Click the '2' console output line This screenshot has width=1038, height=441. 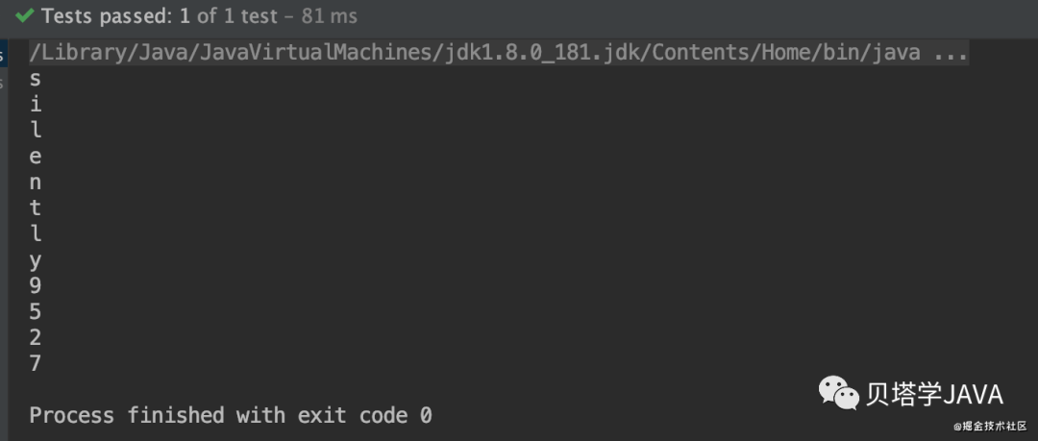[36, 337]
